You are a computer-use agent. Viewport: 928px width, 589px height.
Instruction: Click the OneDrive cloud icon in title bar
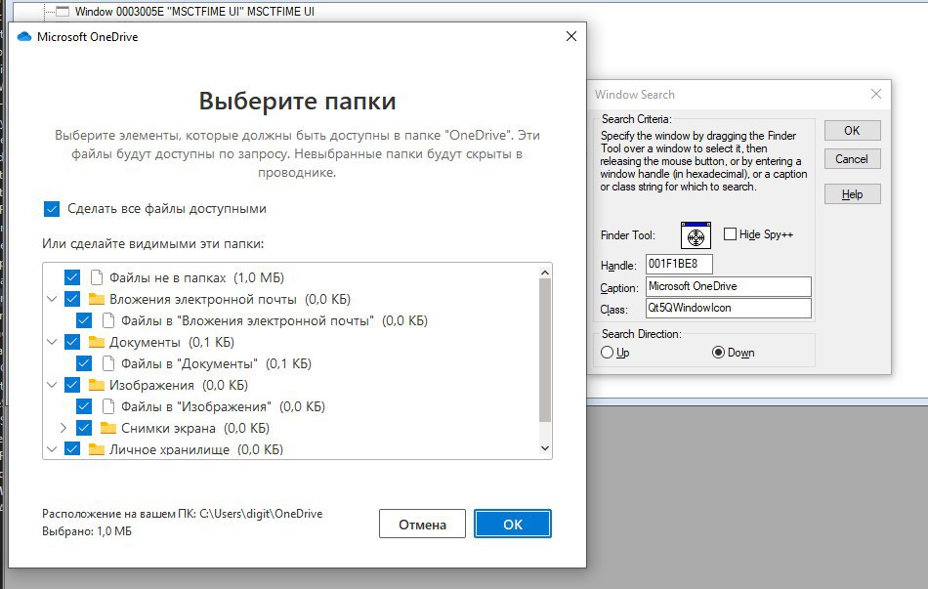click(x=24, y=37)
